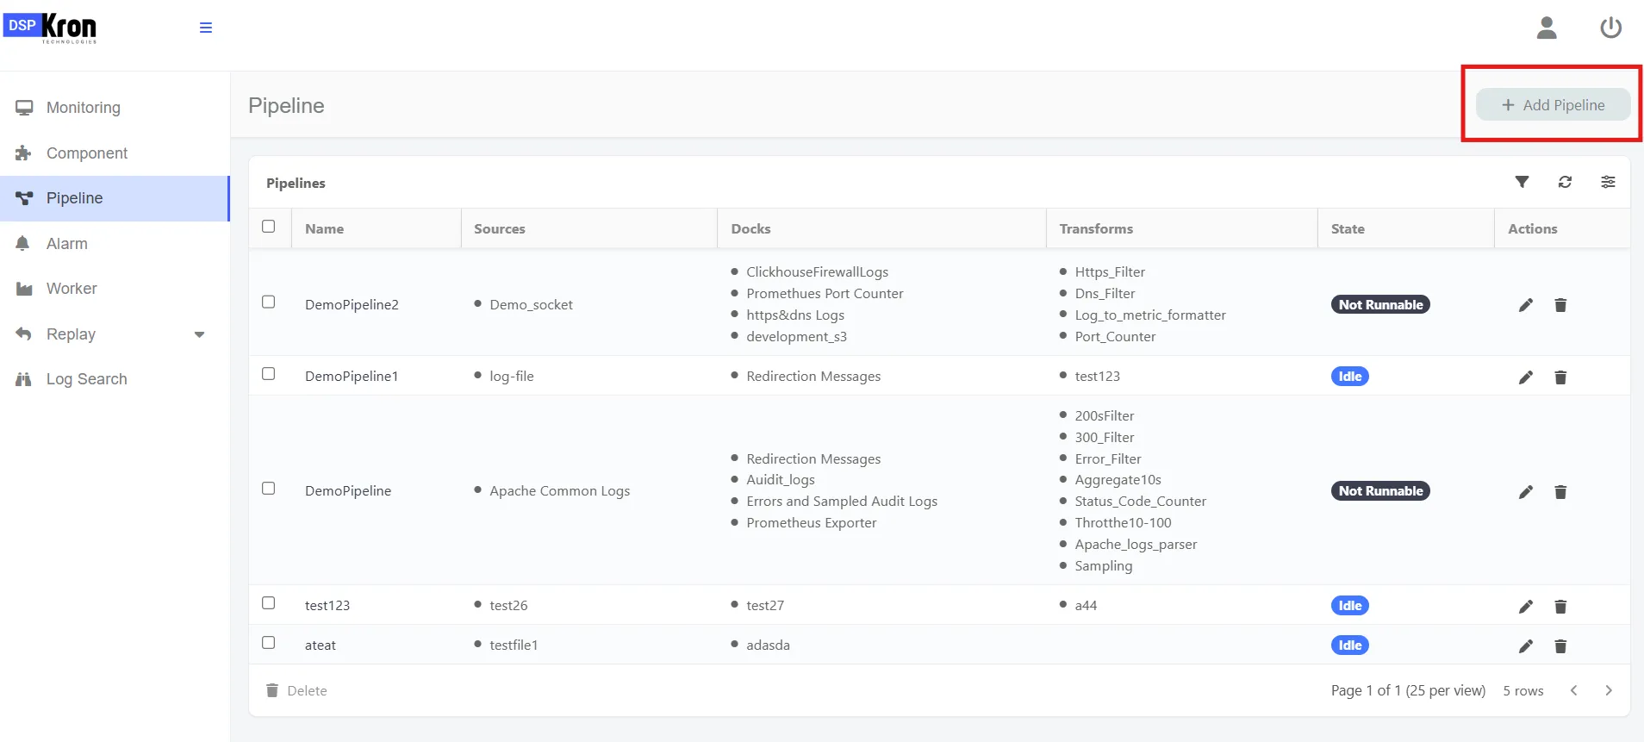Sort by the Name column header
The image size is (1644, 742).
324,229
